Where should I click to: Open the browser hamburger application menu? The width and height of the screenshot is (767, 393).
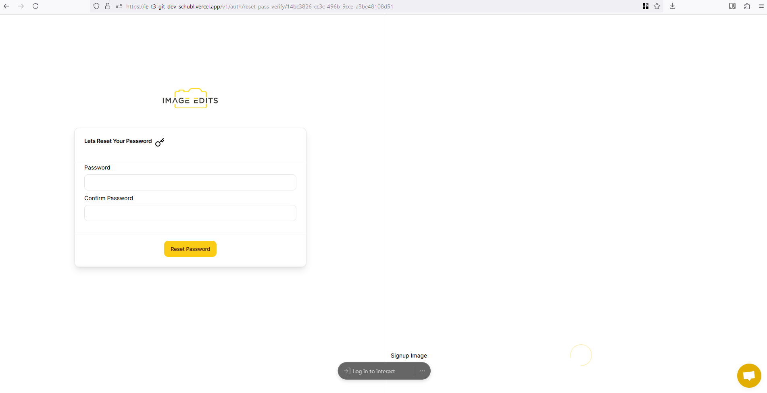pyautogui.click(x=761, y=6)
